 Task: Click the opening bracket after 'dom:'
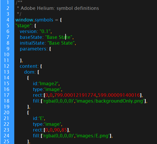tap(38, 72)
